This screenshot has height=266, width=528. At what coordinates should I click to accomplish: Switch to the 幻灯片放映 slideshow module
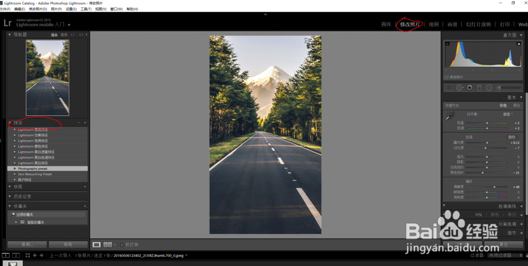478,24
